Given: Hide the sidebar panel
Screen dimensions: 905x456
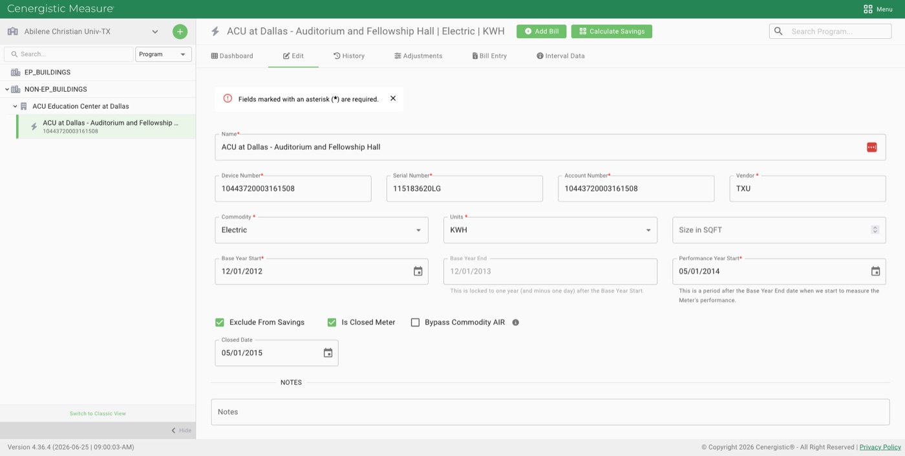Looking at the screenshot, I should pos(181,430).
